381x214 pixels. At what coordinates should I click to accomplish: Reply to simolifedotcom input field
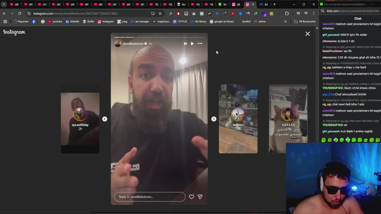150,197
